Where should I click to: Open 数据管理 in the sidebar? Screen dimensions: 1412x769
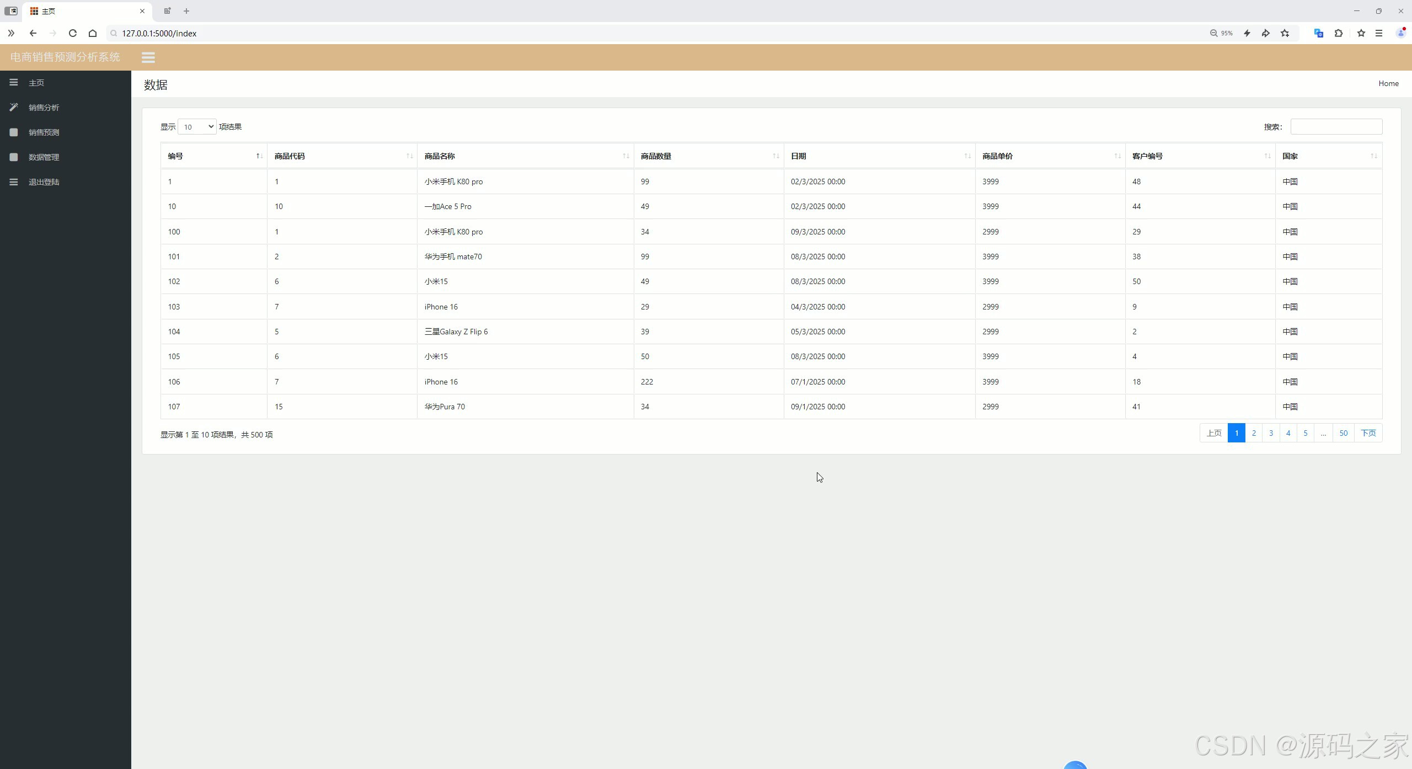44,157
